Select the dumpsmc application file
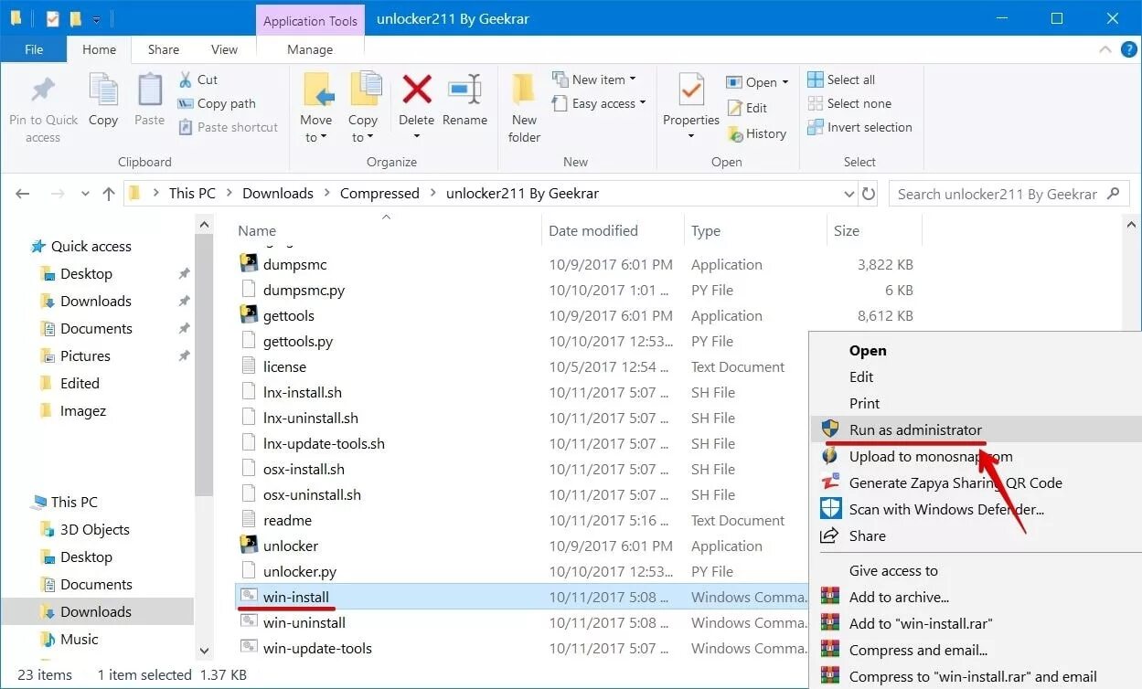 point(294,264)
